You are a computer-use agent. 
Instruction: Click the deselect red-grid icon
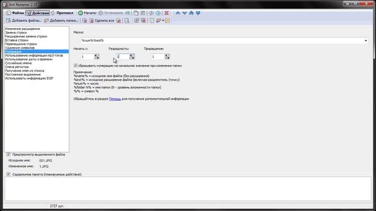pos(143,21)
